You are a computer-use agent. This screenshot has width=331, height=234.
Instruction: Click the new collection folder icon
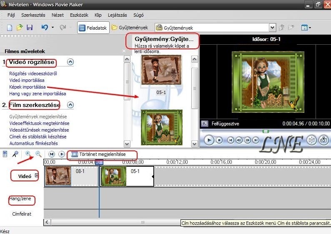pos(291,28)
